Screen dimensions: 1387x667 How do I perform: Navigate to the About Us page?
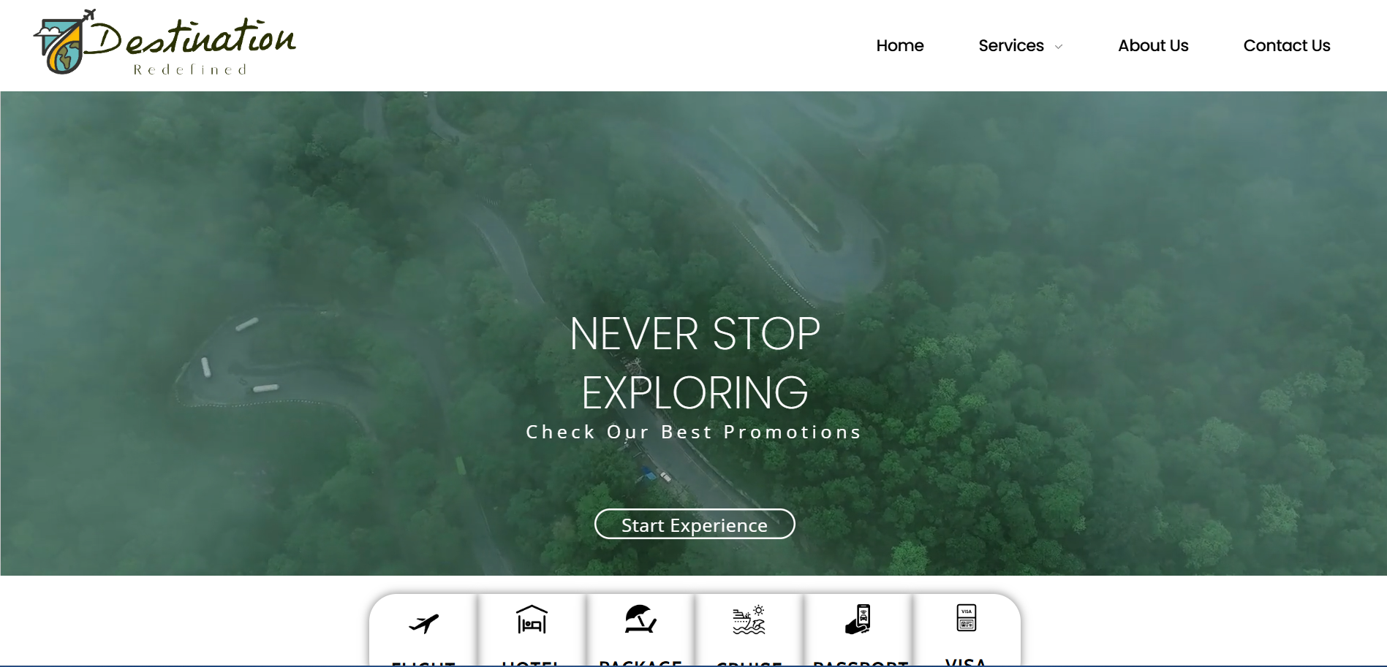[x=1152, y=45]
